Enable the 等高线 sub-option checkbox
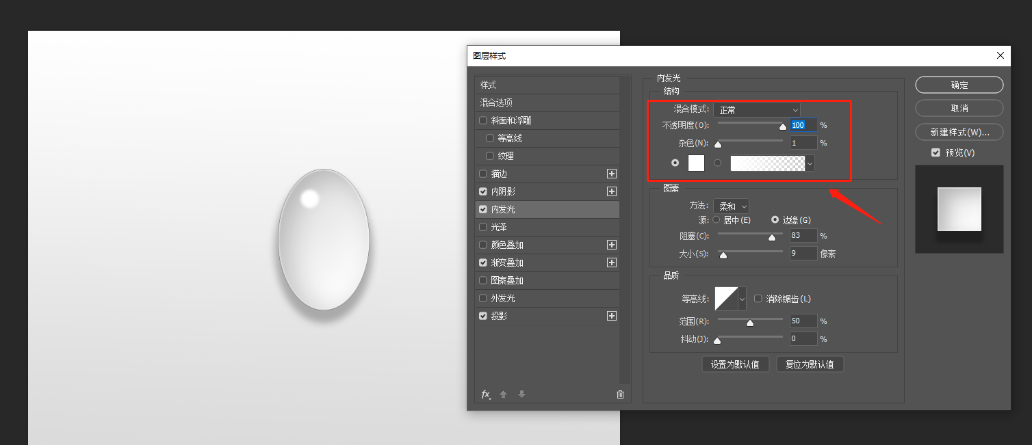 (489, 138)
